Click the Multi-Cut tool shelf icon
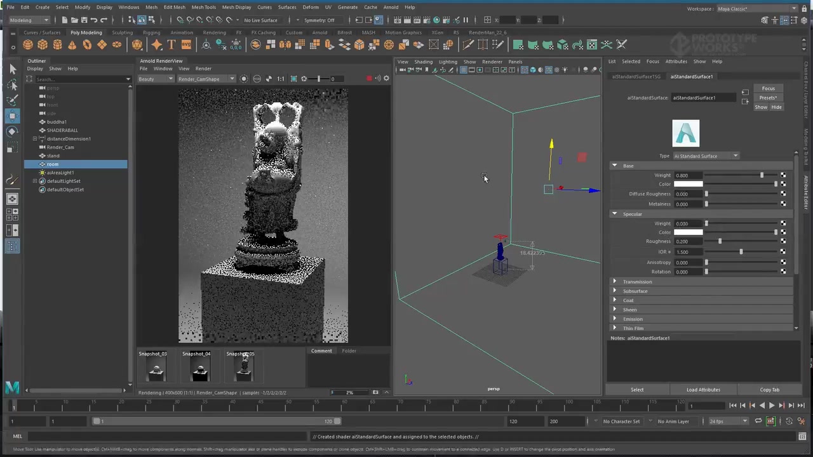This screenshot has width=813, height=457. pos(468,44)
